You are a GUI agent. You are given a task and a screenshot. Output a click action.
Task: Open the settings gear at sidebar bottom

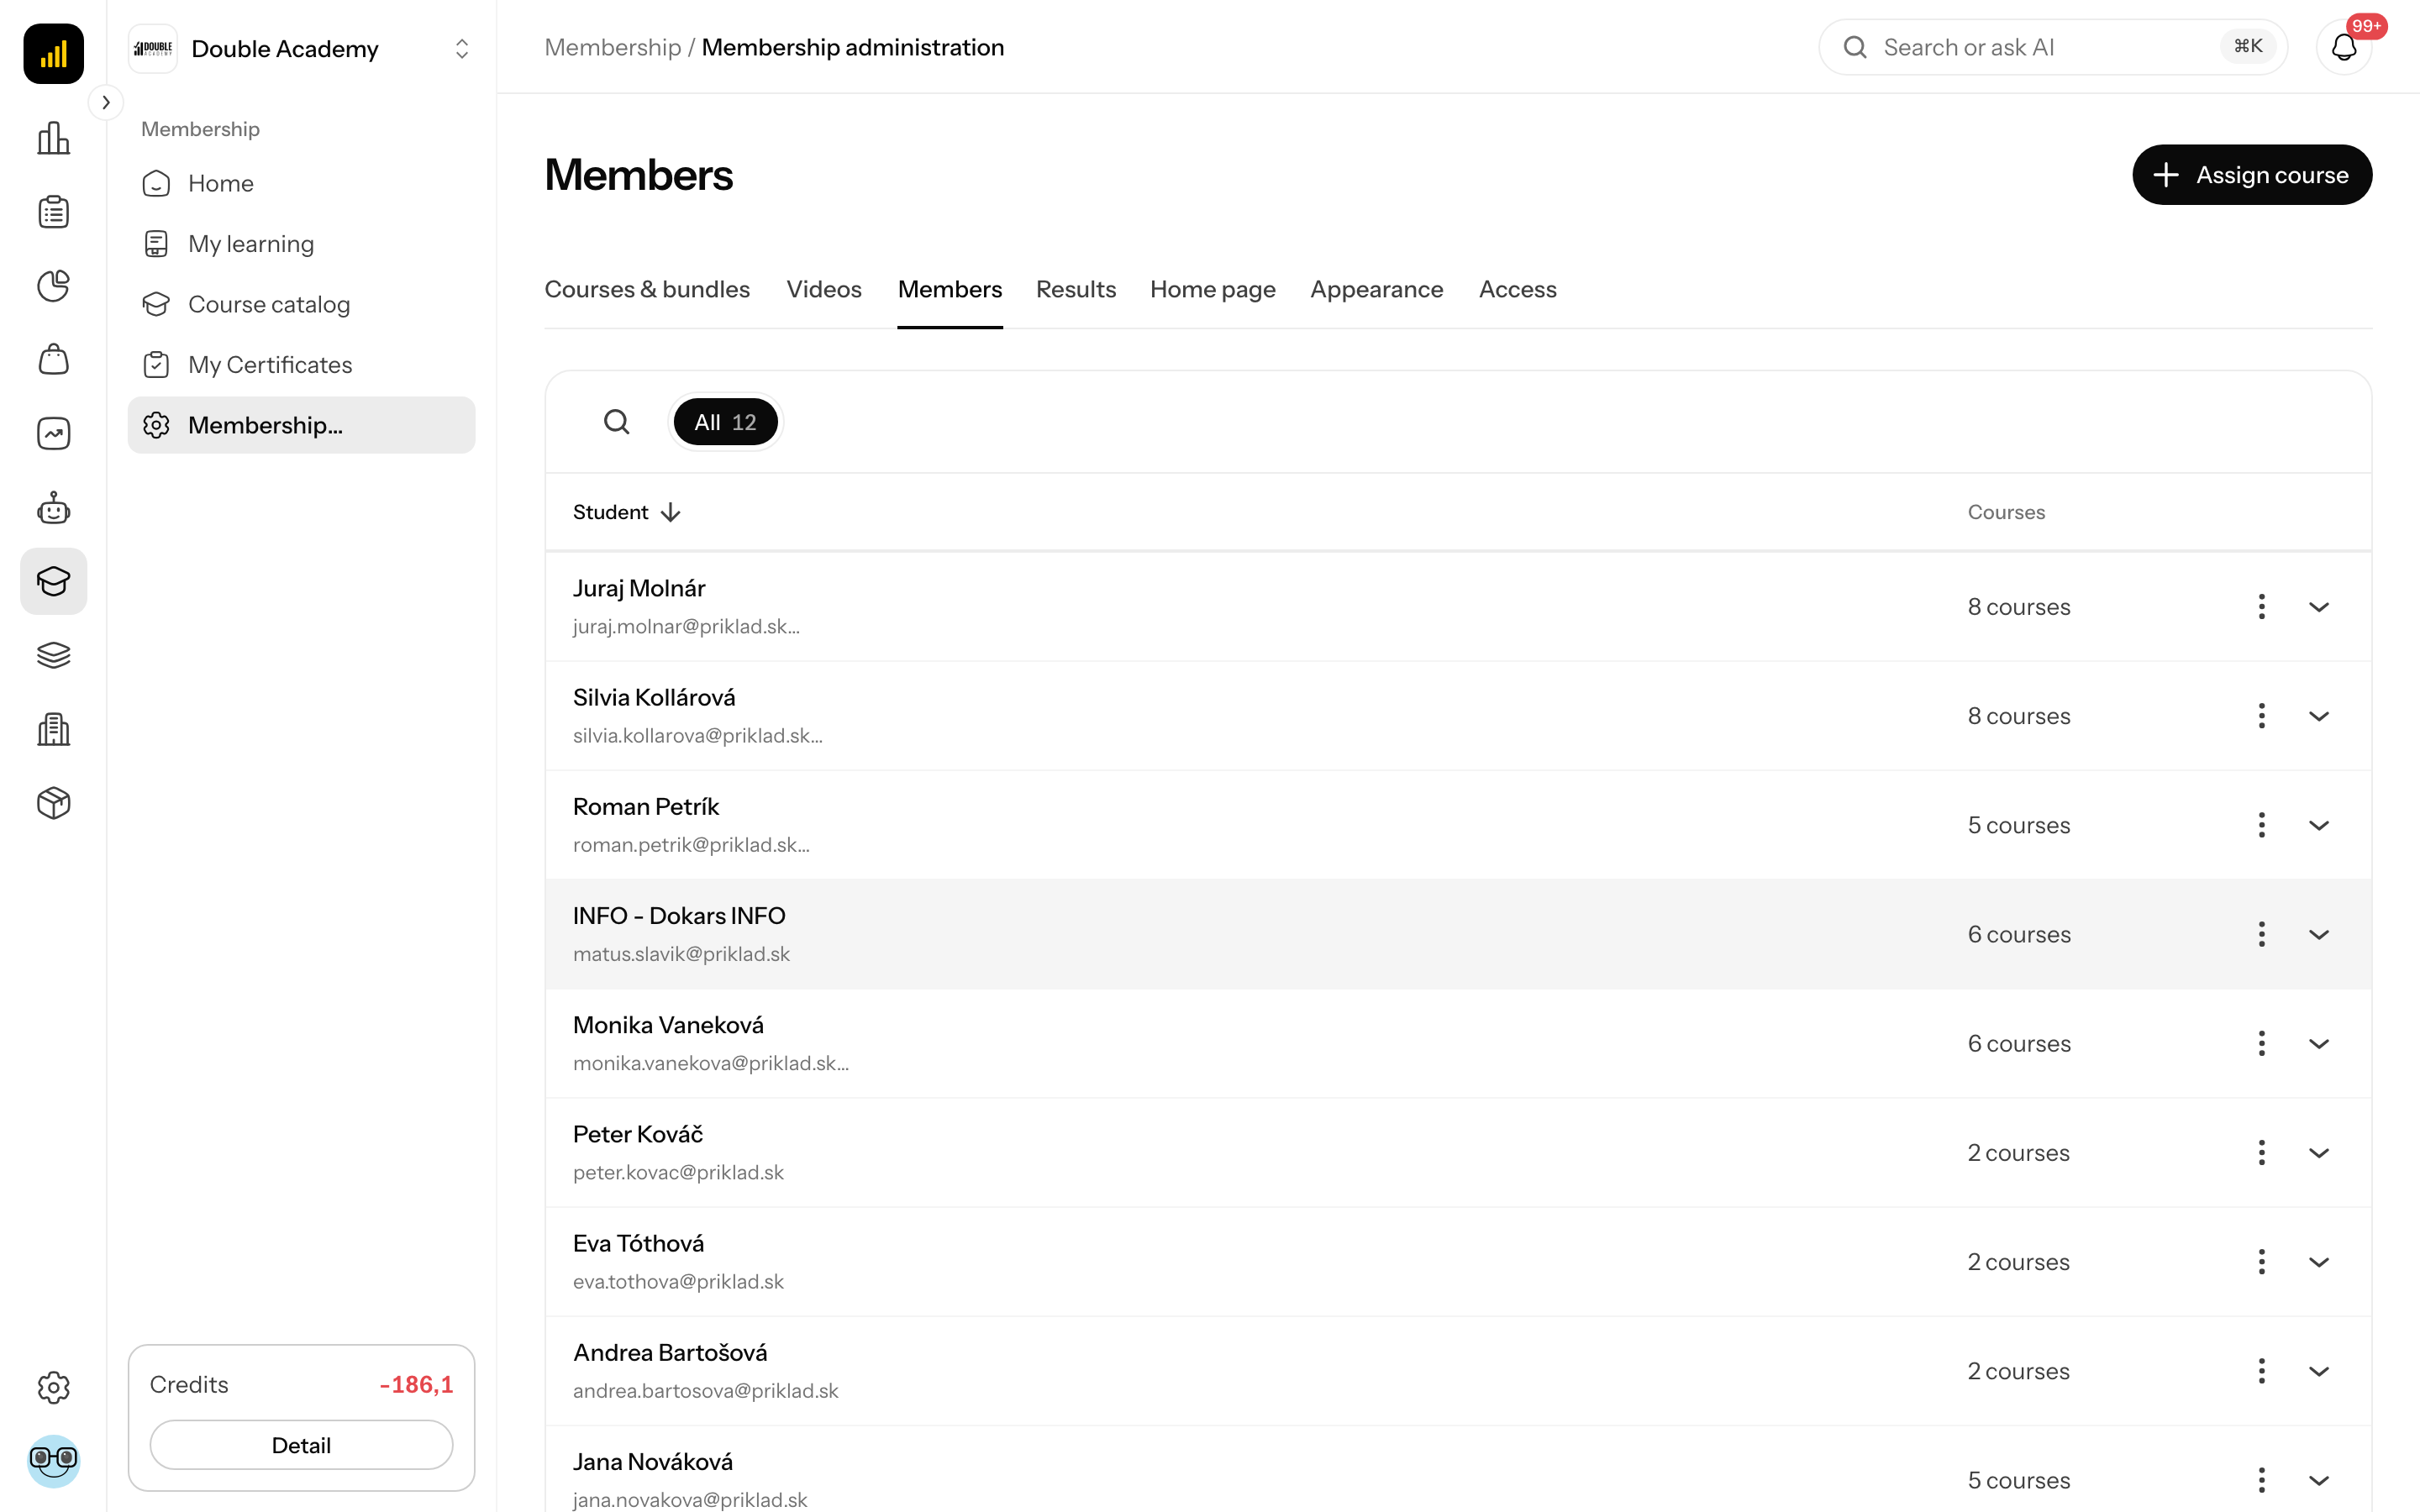click(x=53, y=1387)
